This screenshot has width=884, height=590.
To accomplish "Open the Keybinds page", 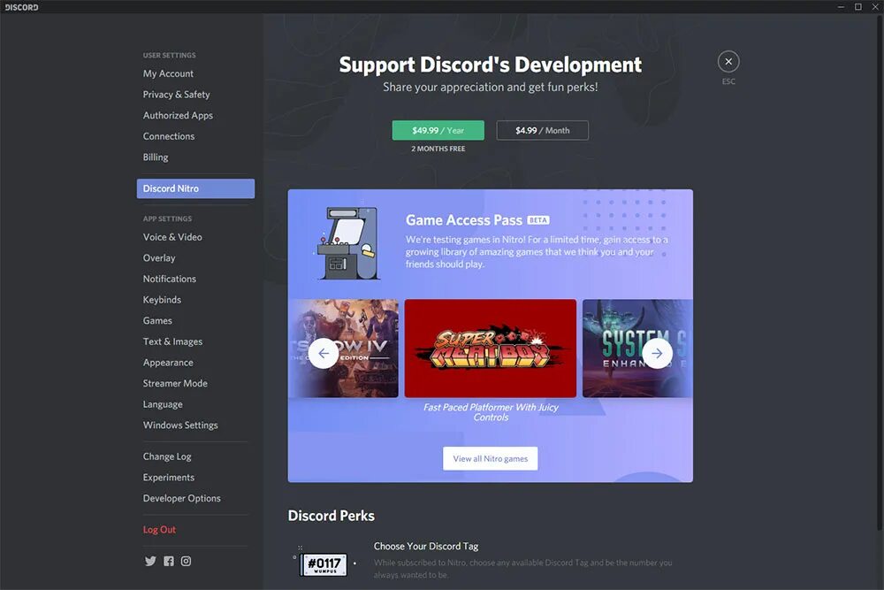I will [162, 300].
